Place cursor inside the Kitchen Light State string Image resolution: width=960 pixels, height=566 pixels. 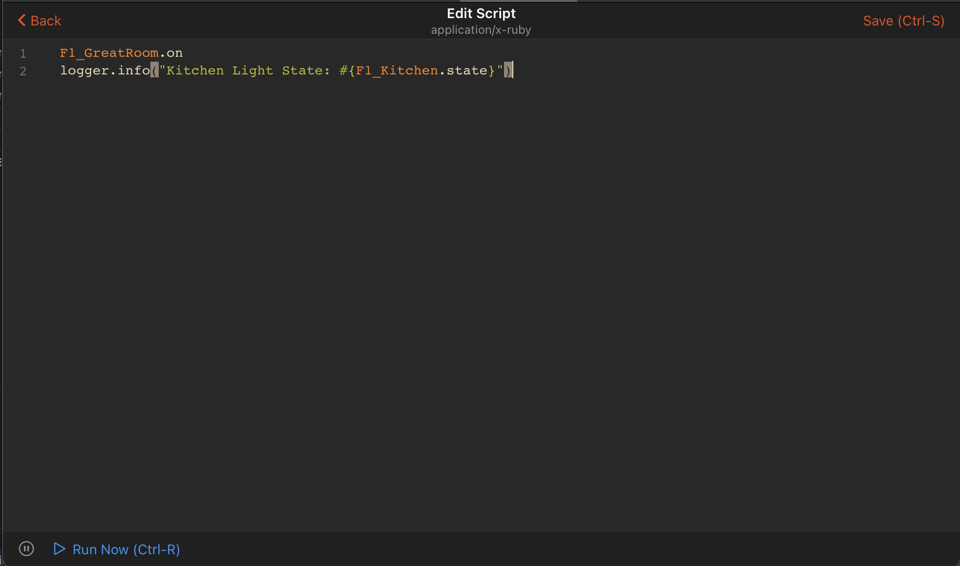coord(245,71)
